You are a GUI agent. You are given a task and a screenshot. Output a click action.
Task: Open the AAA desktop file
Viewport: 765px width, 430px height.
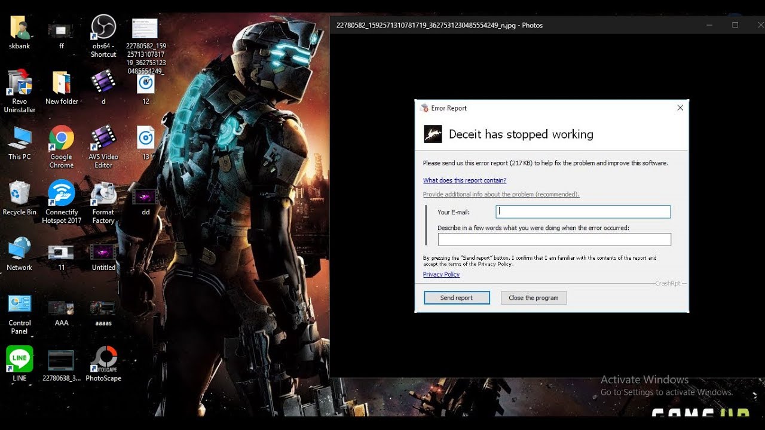(x=61, y=308)
